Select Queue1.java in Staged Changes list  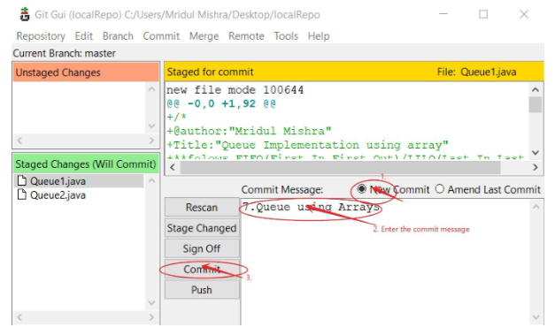58,181
